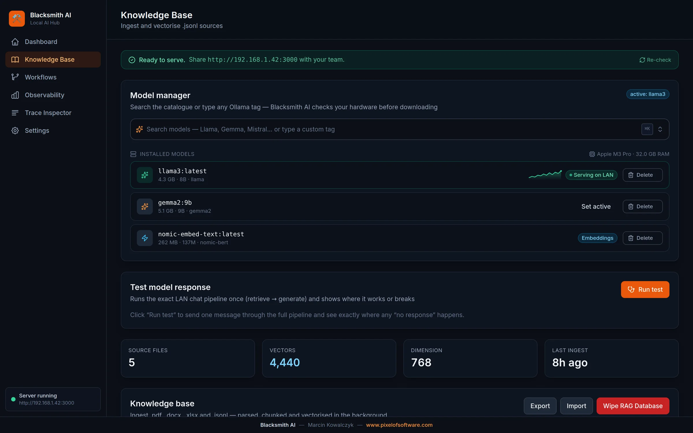Click the Server running status dot

click(13, 399)
